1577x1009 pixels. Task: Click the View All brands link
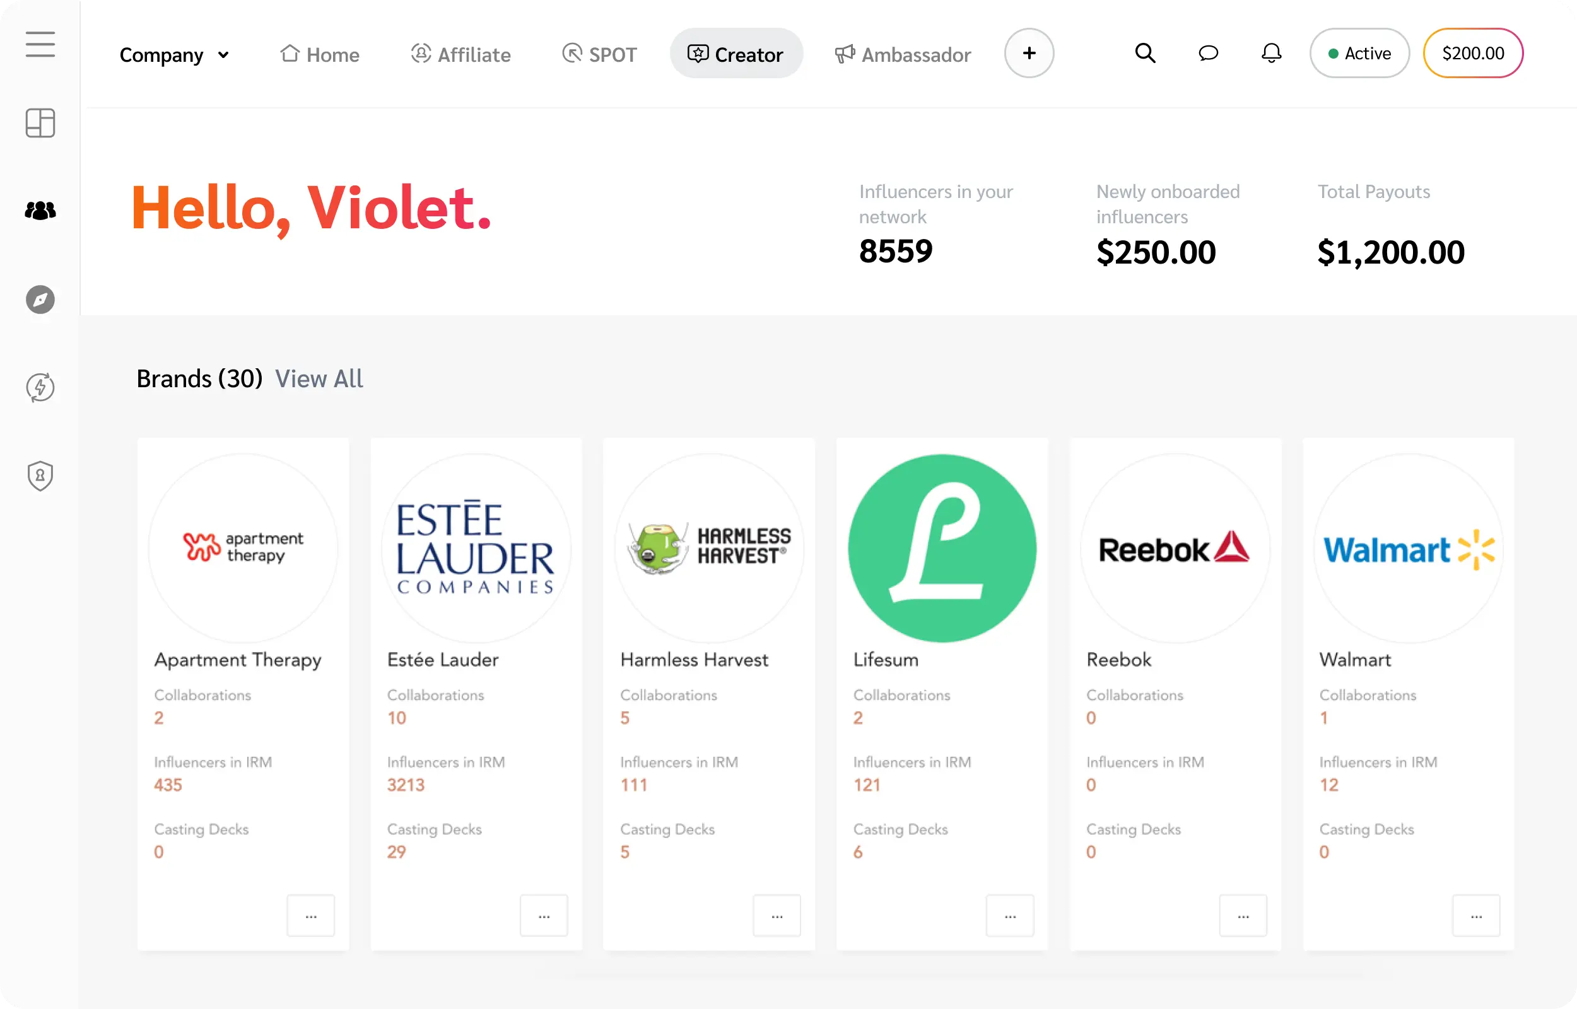(x=319, y=379)
